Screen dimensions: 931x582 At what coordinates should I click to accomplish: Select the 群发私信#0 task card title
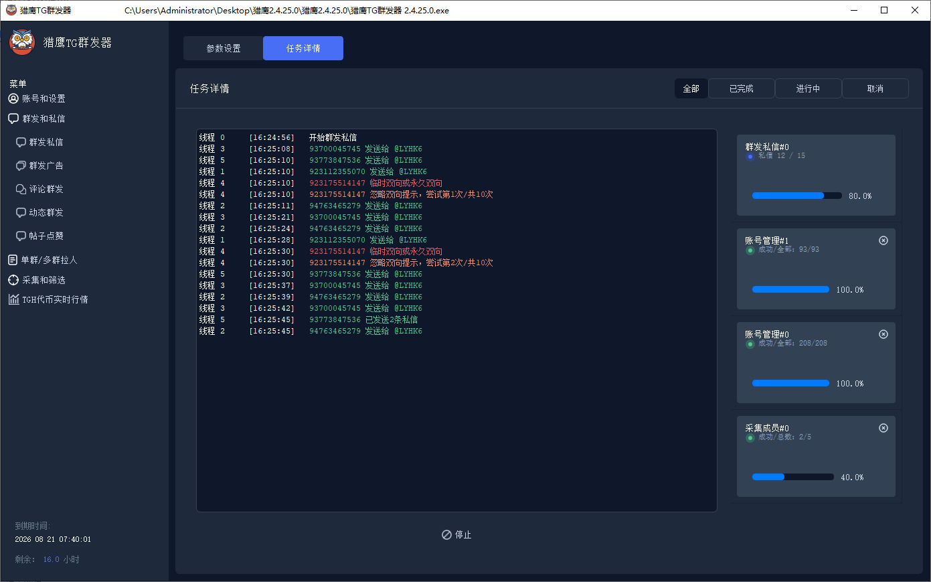coord(767,147)
